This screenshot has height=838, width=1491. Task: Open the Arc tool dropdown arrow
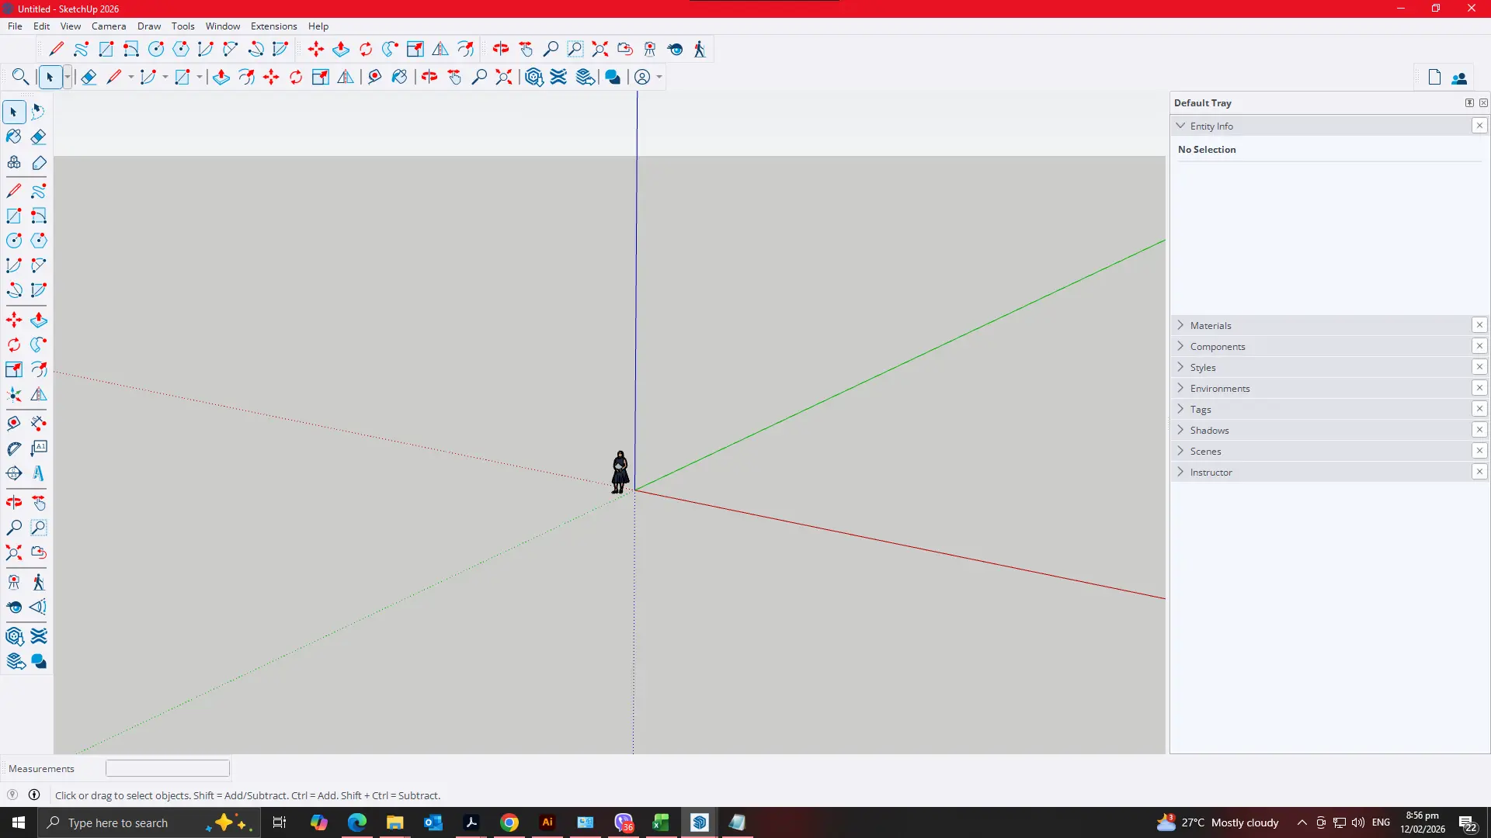point(165,77)
